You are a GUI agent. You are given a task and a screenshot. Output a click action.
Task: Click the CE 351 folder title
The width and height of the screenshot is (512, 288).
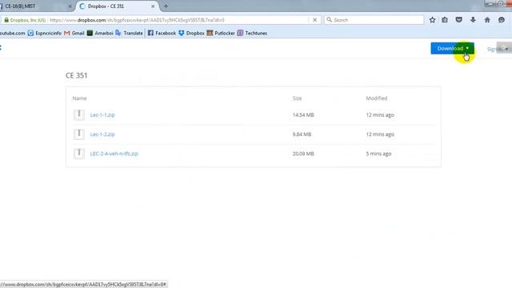pyautogui.click(x=77, y=75)
